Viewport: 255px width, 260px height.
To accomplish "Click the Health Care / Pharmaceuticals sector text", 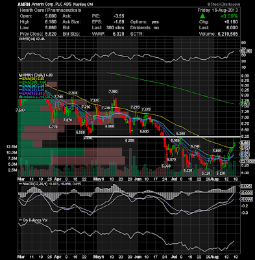I will [x=51, y=10].
